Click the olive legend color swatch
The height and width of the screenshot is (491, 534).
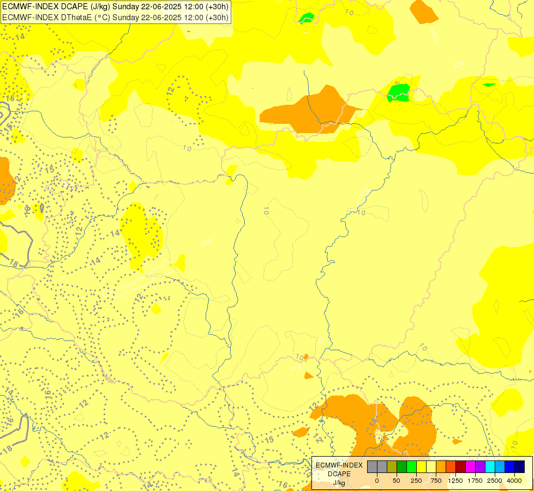[x=392, y=466]
